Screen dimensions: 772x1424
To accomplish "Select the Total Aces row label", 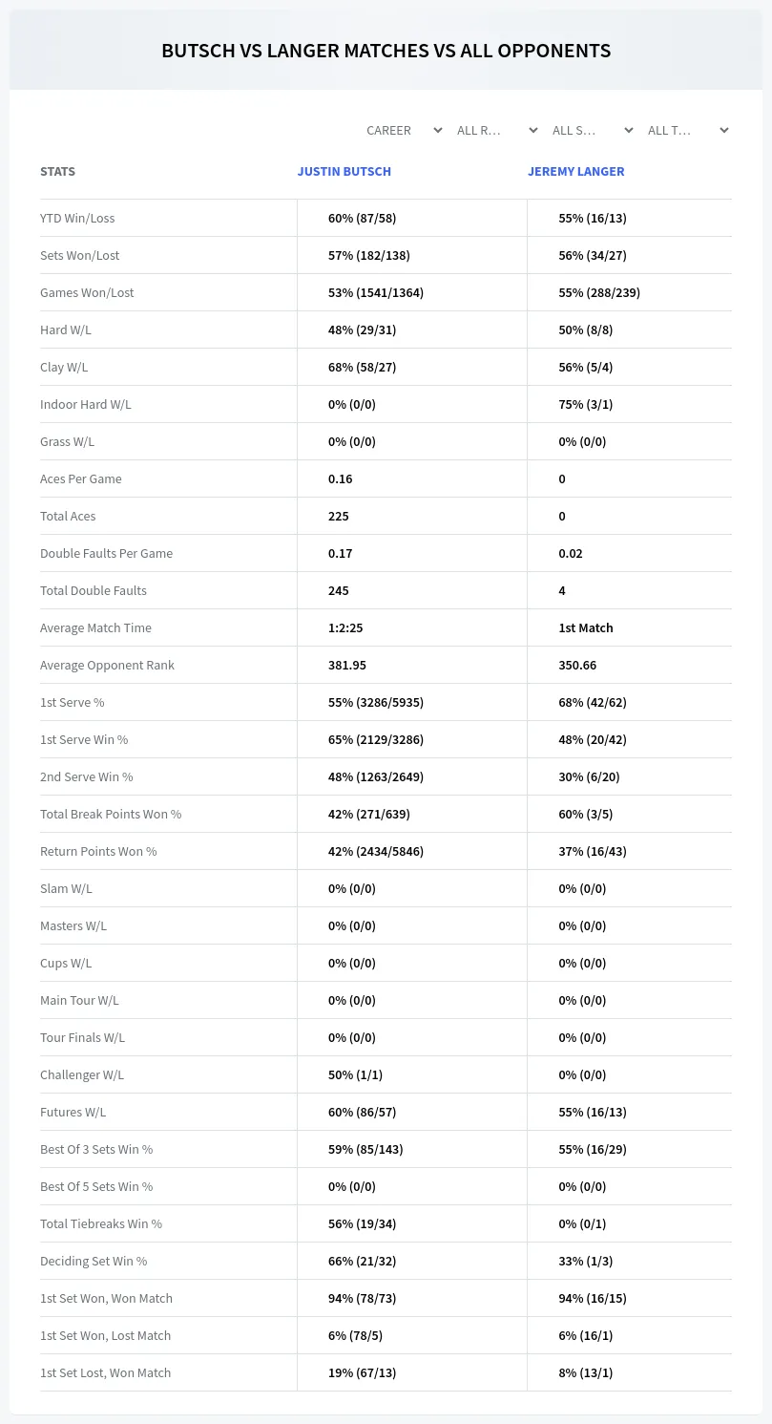I will click(x=68, y=516).
